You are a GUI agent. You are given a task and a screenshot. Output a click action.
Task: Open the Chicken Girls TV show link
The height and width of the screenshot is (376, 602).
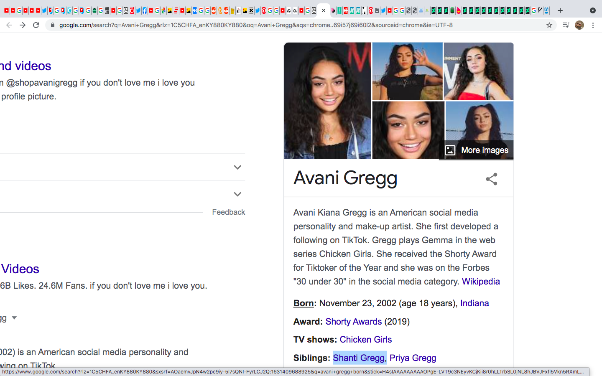point(366,340)
